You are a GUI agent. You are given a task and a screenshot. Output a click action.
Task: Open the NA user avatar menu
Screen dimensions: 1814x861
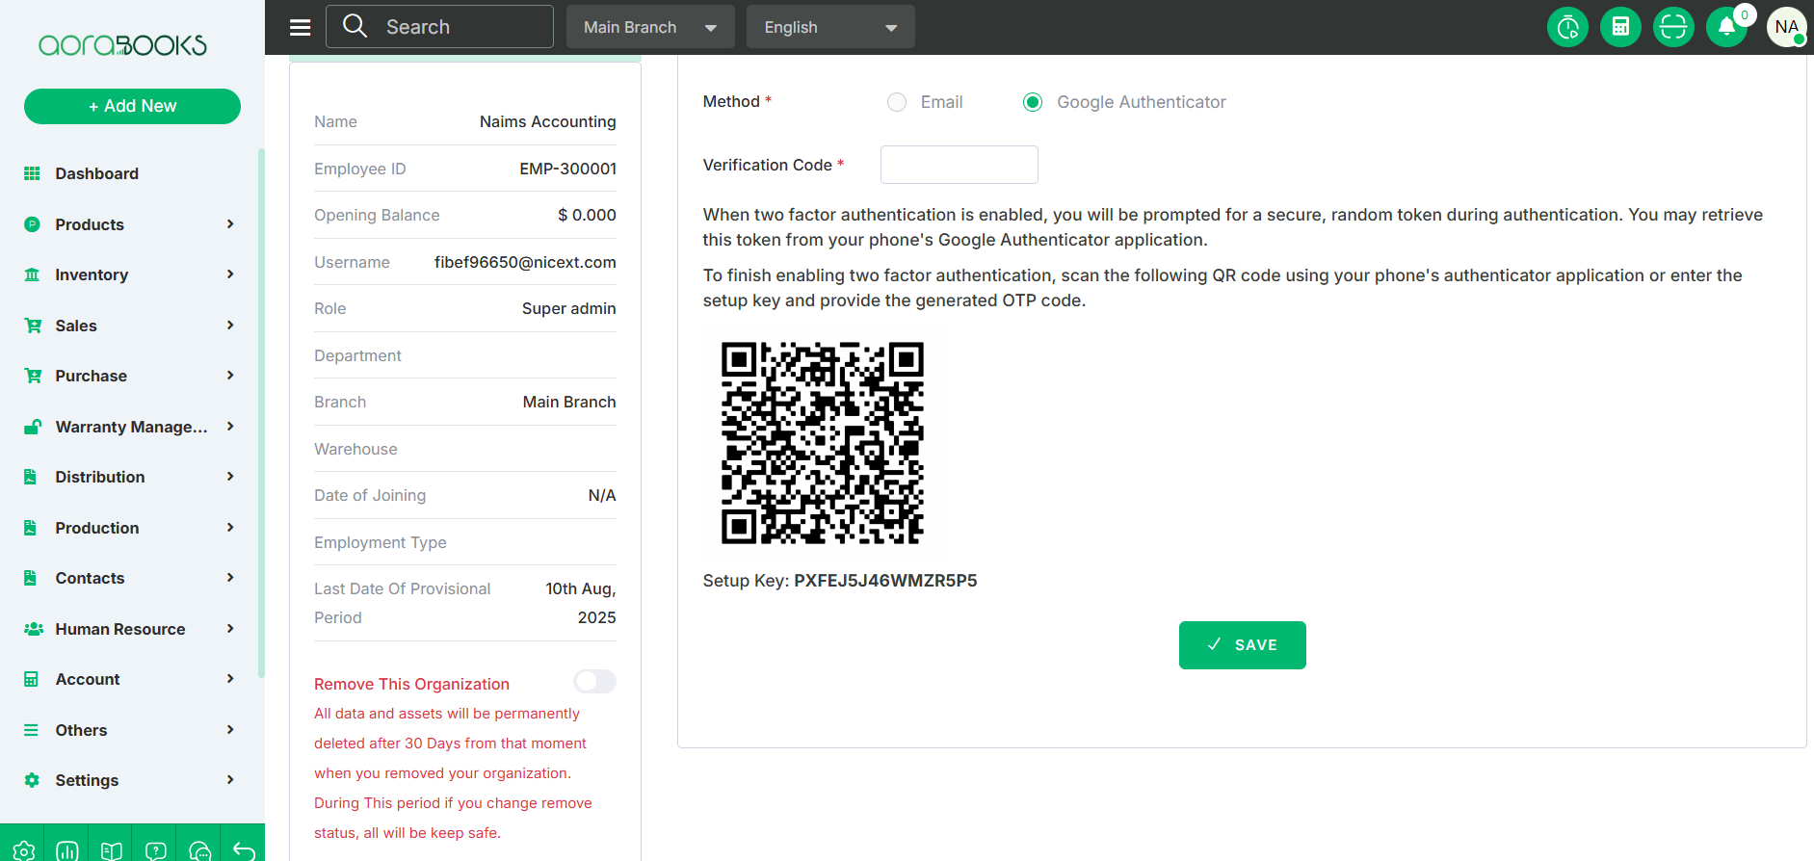coord(1787,27)
